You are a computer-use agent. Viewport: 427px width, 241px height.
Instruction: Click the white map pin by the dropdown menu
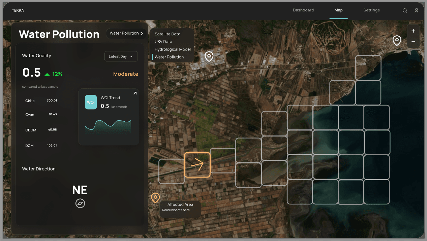(x=209, y=56)
